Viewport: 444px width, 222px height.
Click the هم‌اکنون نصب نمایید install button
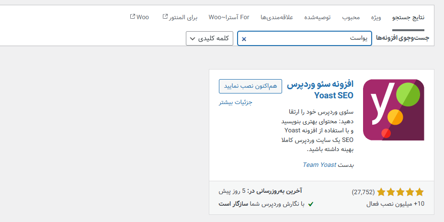[250, 86]
